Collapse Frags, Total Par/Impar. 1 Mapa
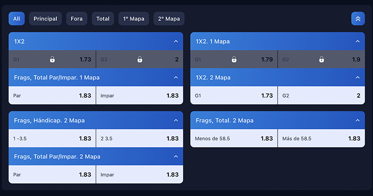The image size is (373, 196). point(176,77)
